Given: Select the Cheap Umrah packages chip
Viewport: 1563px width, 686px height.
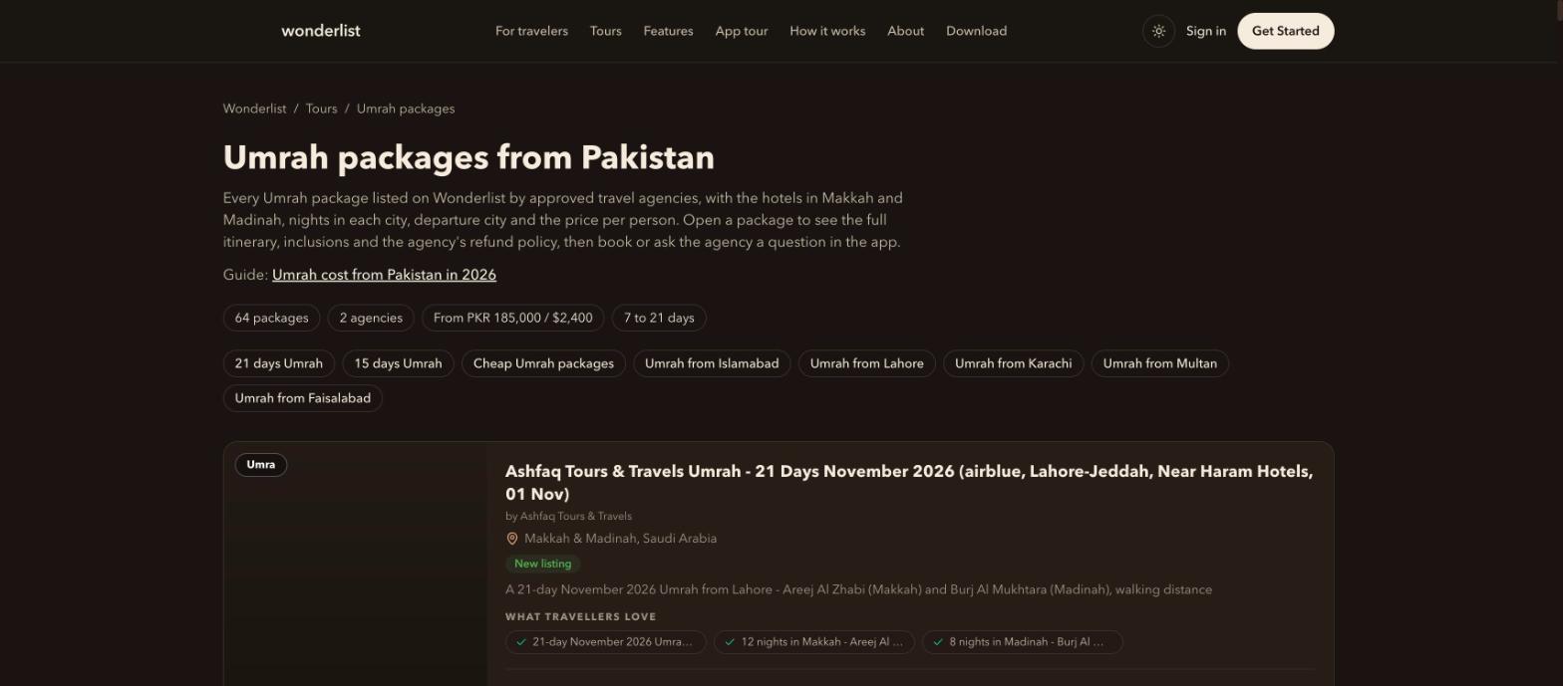Looking at the screenshot, I should point(543,363).
